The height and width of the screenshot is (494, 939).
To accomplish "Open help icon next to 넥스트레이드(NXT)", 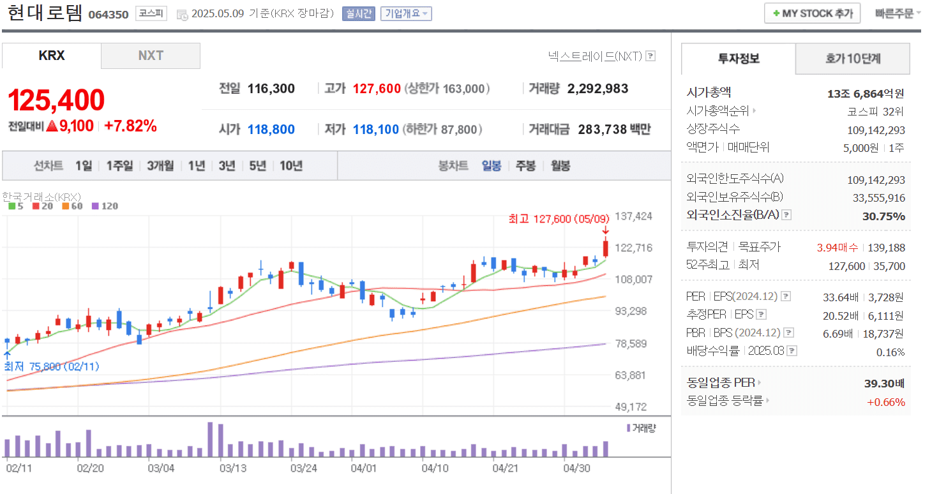I will tap(650, 56).
